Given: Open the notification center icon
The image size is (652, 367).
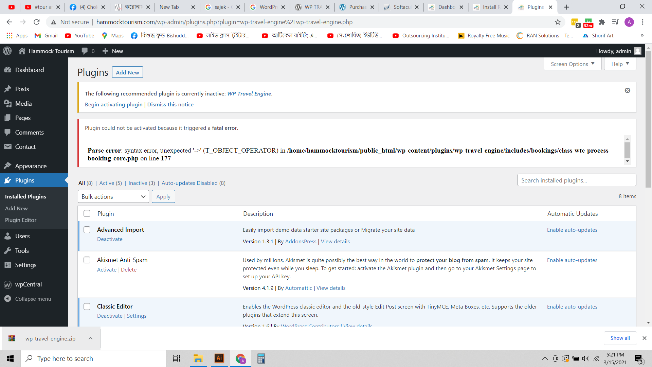Looking at the screenshot, I should [x=638, y=359].
